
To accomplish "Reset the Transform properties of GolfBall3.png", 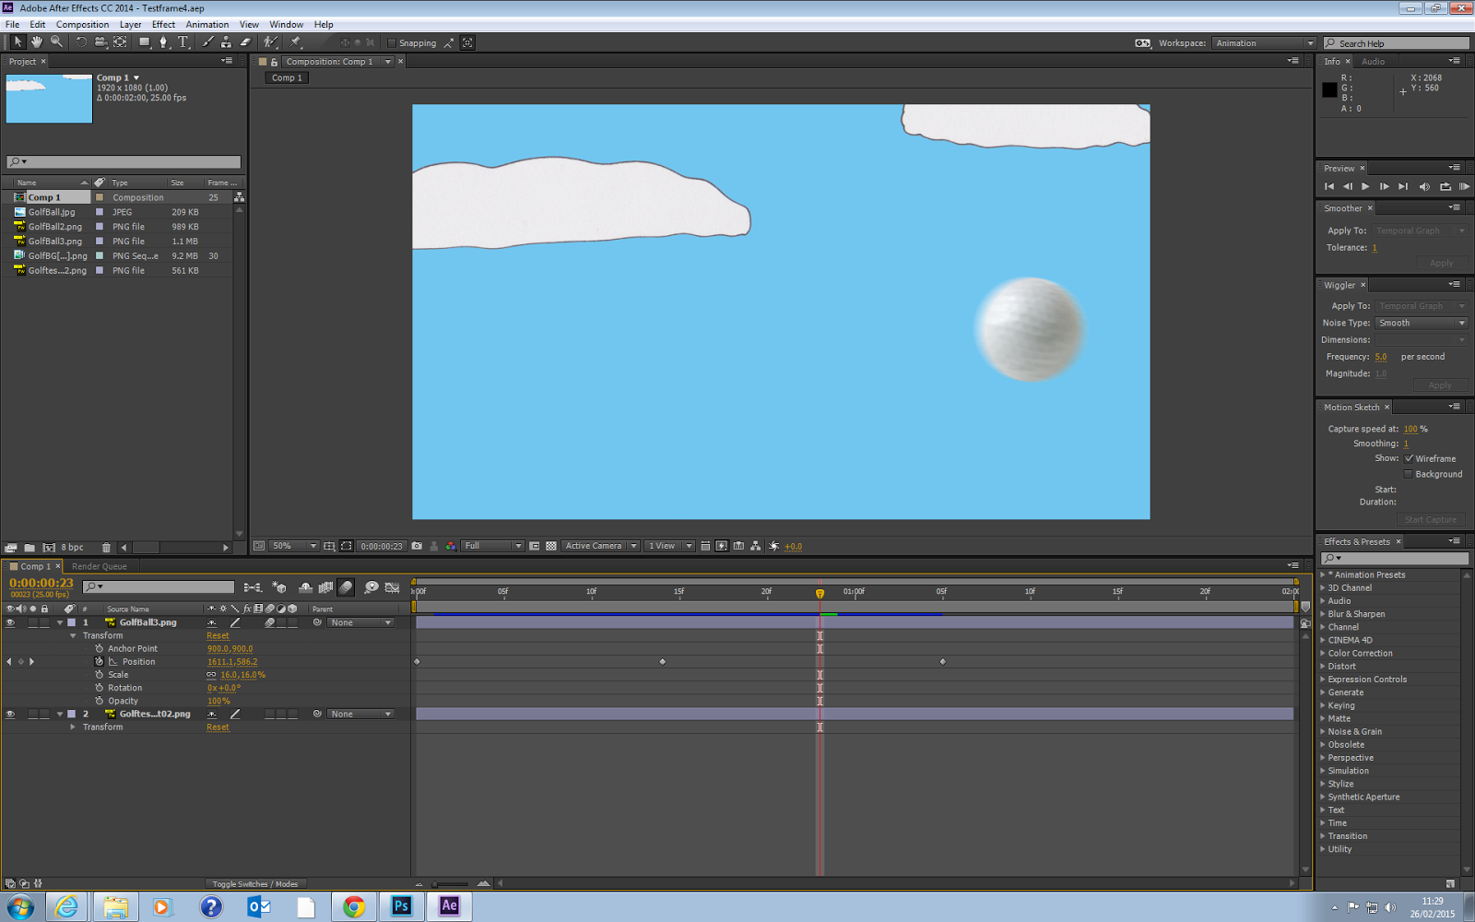I will [218, 635].
